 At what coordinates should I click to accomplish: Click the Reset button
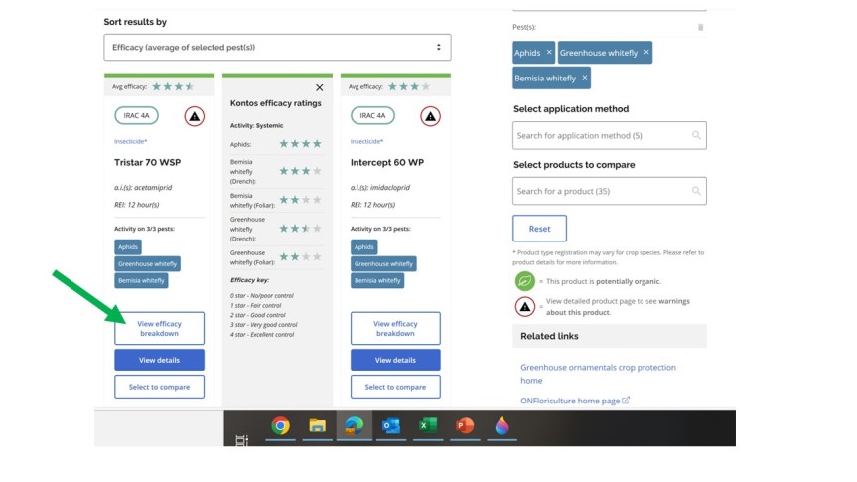(539, 229)
